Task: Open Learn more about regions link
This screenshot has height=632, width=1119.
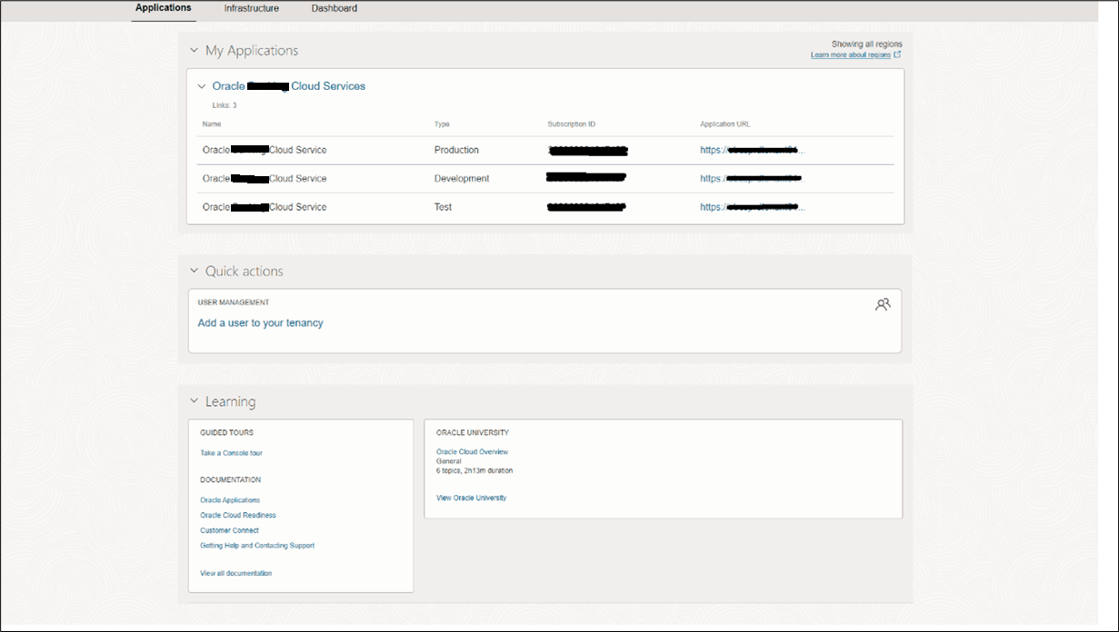Action: tap(851, 55)
